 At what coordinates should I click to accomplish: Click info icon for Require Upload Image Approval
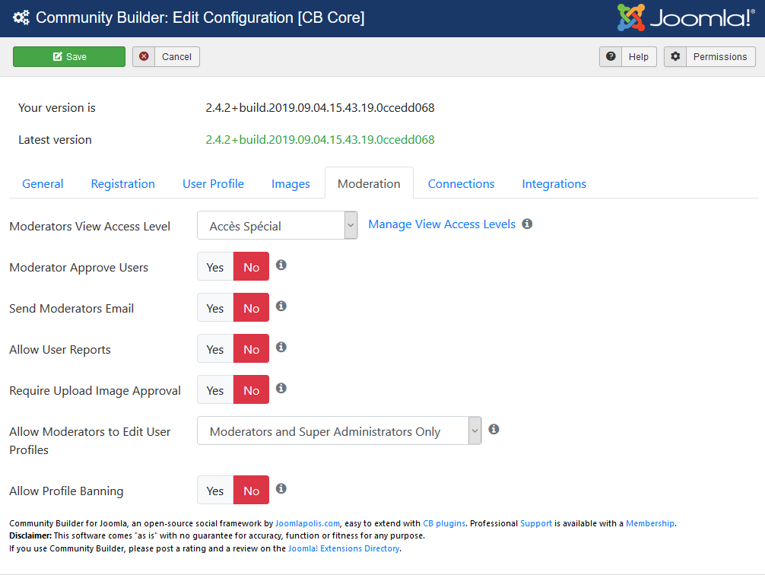(x=281, y=388)
